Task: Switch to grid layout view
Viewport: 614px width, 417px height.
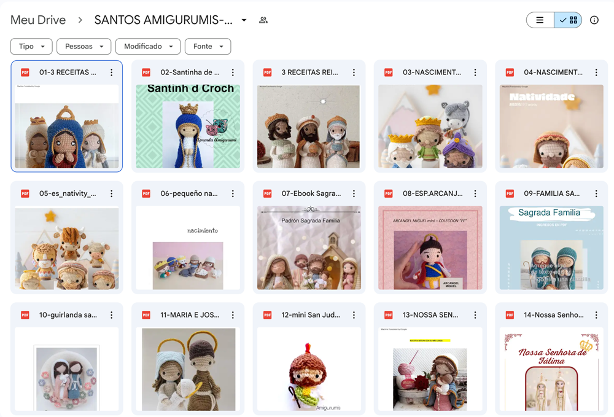Action: (x=568, y=20)
